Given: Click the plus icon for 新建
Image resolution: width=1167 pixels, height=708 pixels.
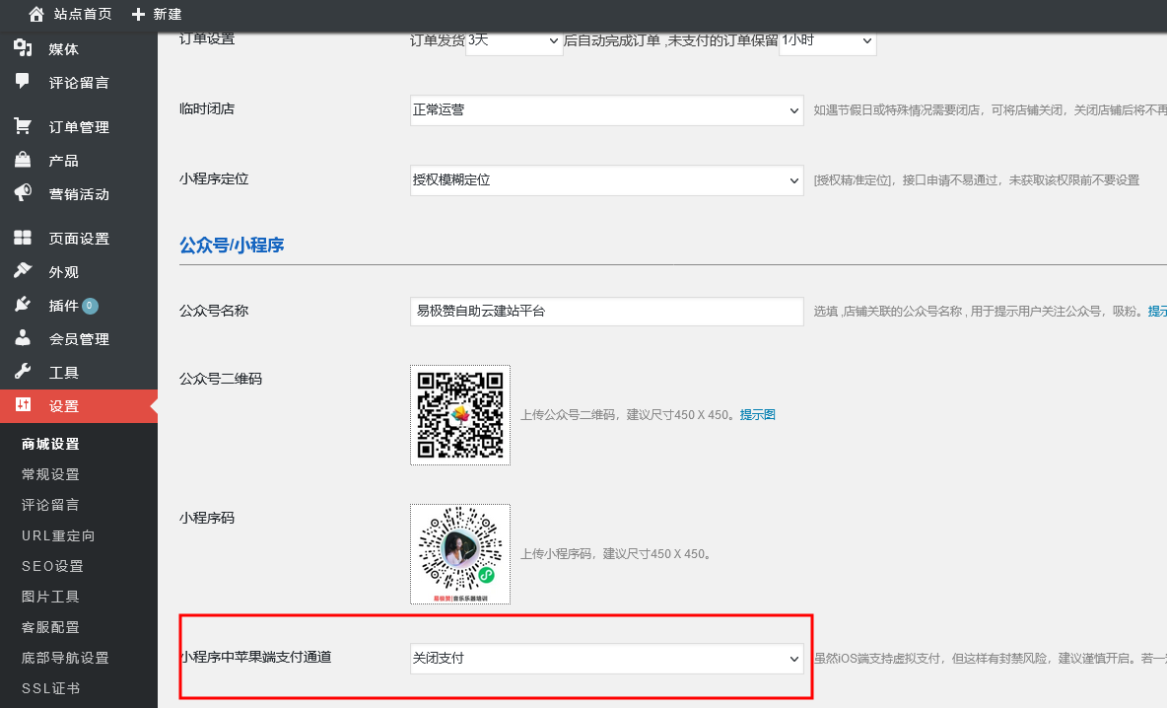Looking at the screenshot, I should (x=138, y=15).
